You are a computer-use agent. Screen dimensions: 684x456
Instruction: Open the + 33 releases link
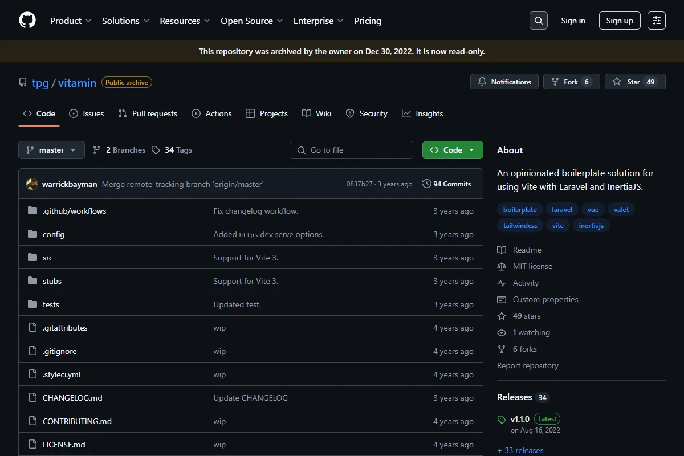(x=520, y=450)
